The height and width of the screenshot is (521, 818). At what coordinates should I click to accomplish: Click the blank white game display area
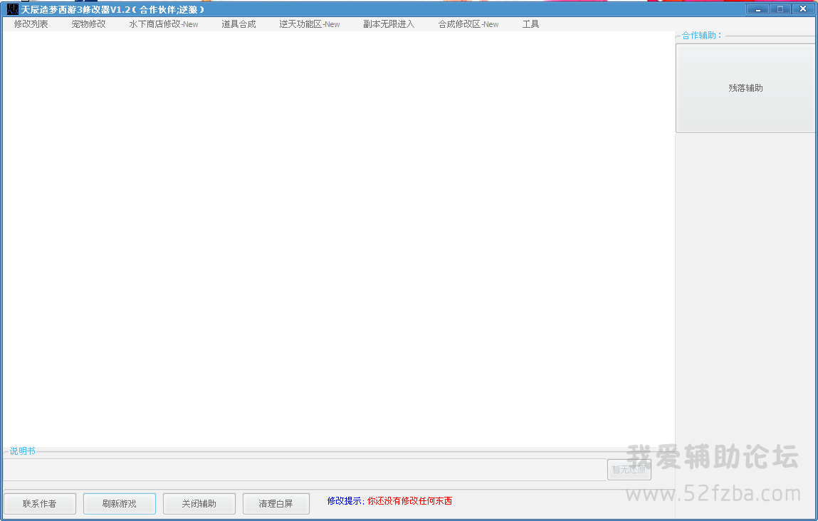point(338,238)
